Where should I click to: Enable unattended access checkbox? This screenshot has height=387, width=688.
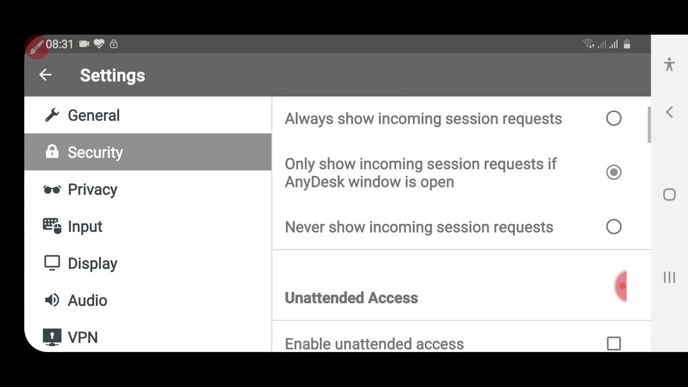tap(613, 343)
